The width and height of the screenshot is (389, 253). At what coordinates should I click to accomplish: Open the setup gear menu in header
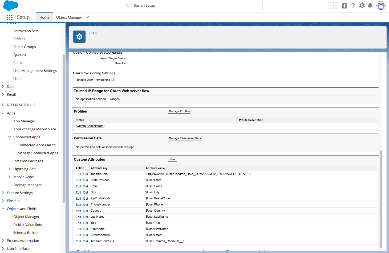(x=362, y=5)
